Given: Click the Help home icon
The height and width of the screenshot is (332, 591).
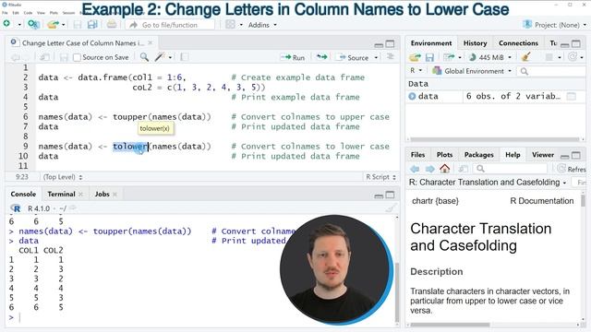Looking at the screenshot, I should tap(445, 168).
